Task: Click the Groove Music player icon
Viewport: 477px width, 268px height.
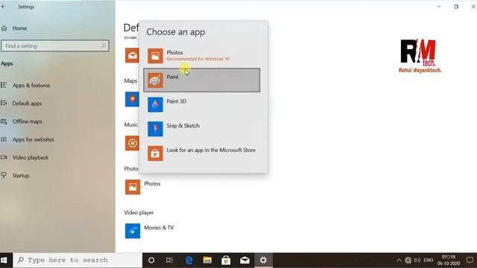Action: point(132,143)
